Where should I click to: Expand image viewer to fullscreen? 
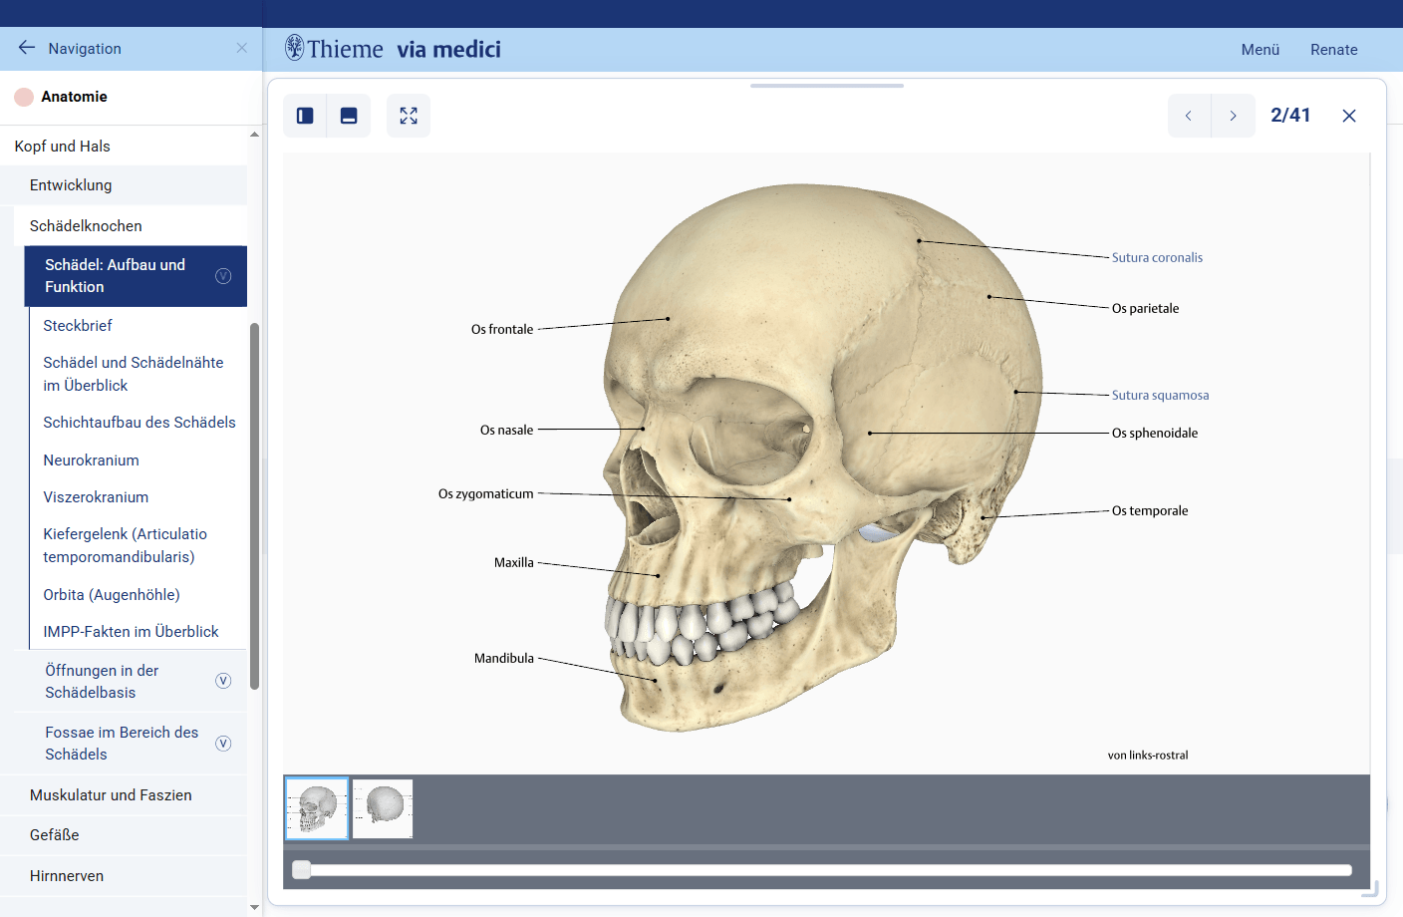point(409,116)
